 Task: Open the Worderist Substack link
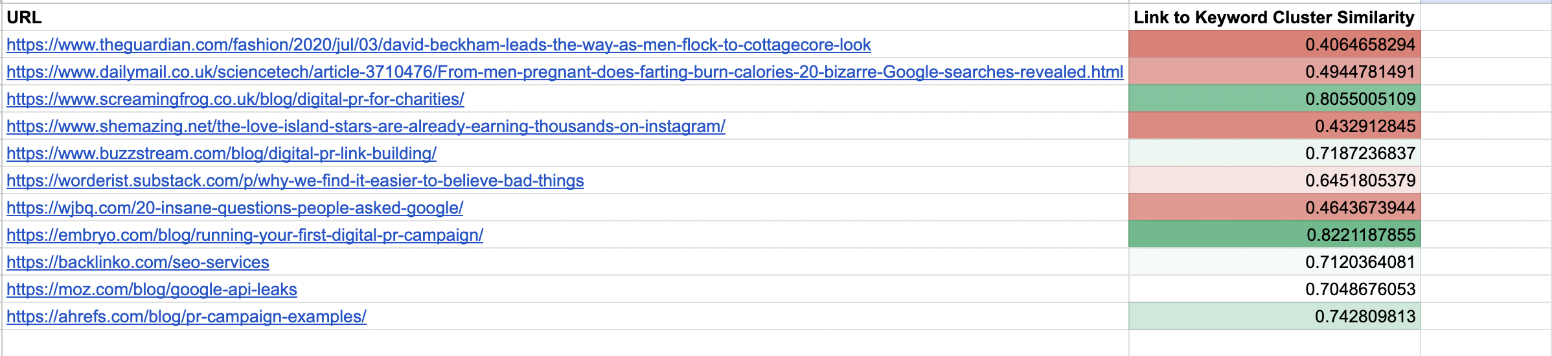295,181
